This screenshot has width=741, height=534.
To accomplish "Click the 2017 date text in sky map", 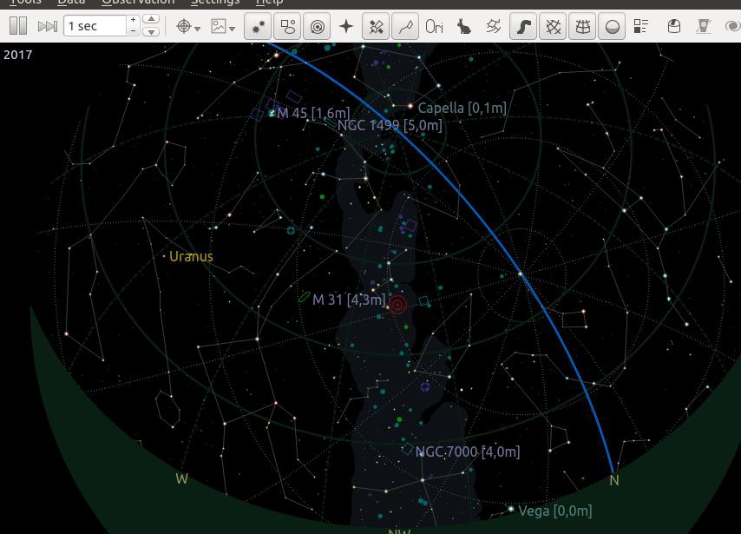I will (18, 55).
